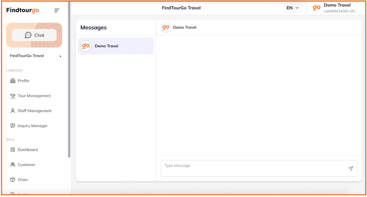The height and width of the screenshot is (197, 367).
Task: Open the Chat button
Action: (x=34, y=35)
